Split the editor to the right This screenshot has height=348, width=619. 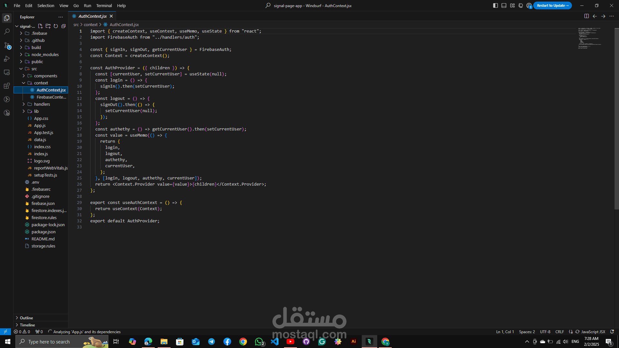pyautogui.click(x=586, y=16)
